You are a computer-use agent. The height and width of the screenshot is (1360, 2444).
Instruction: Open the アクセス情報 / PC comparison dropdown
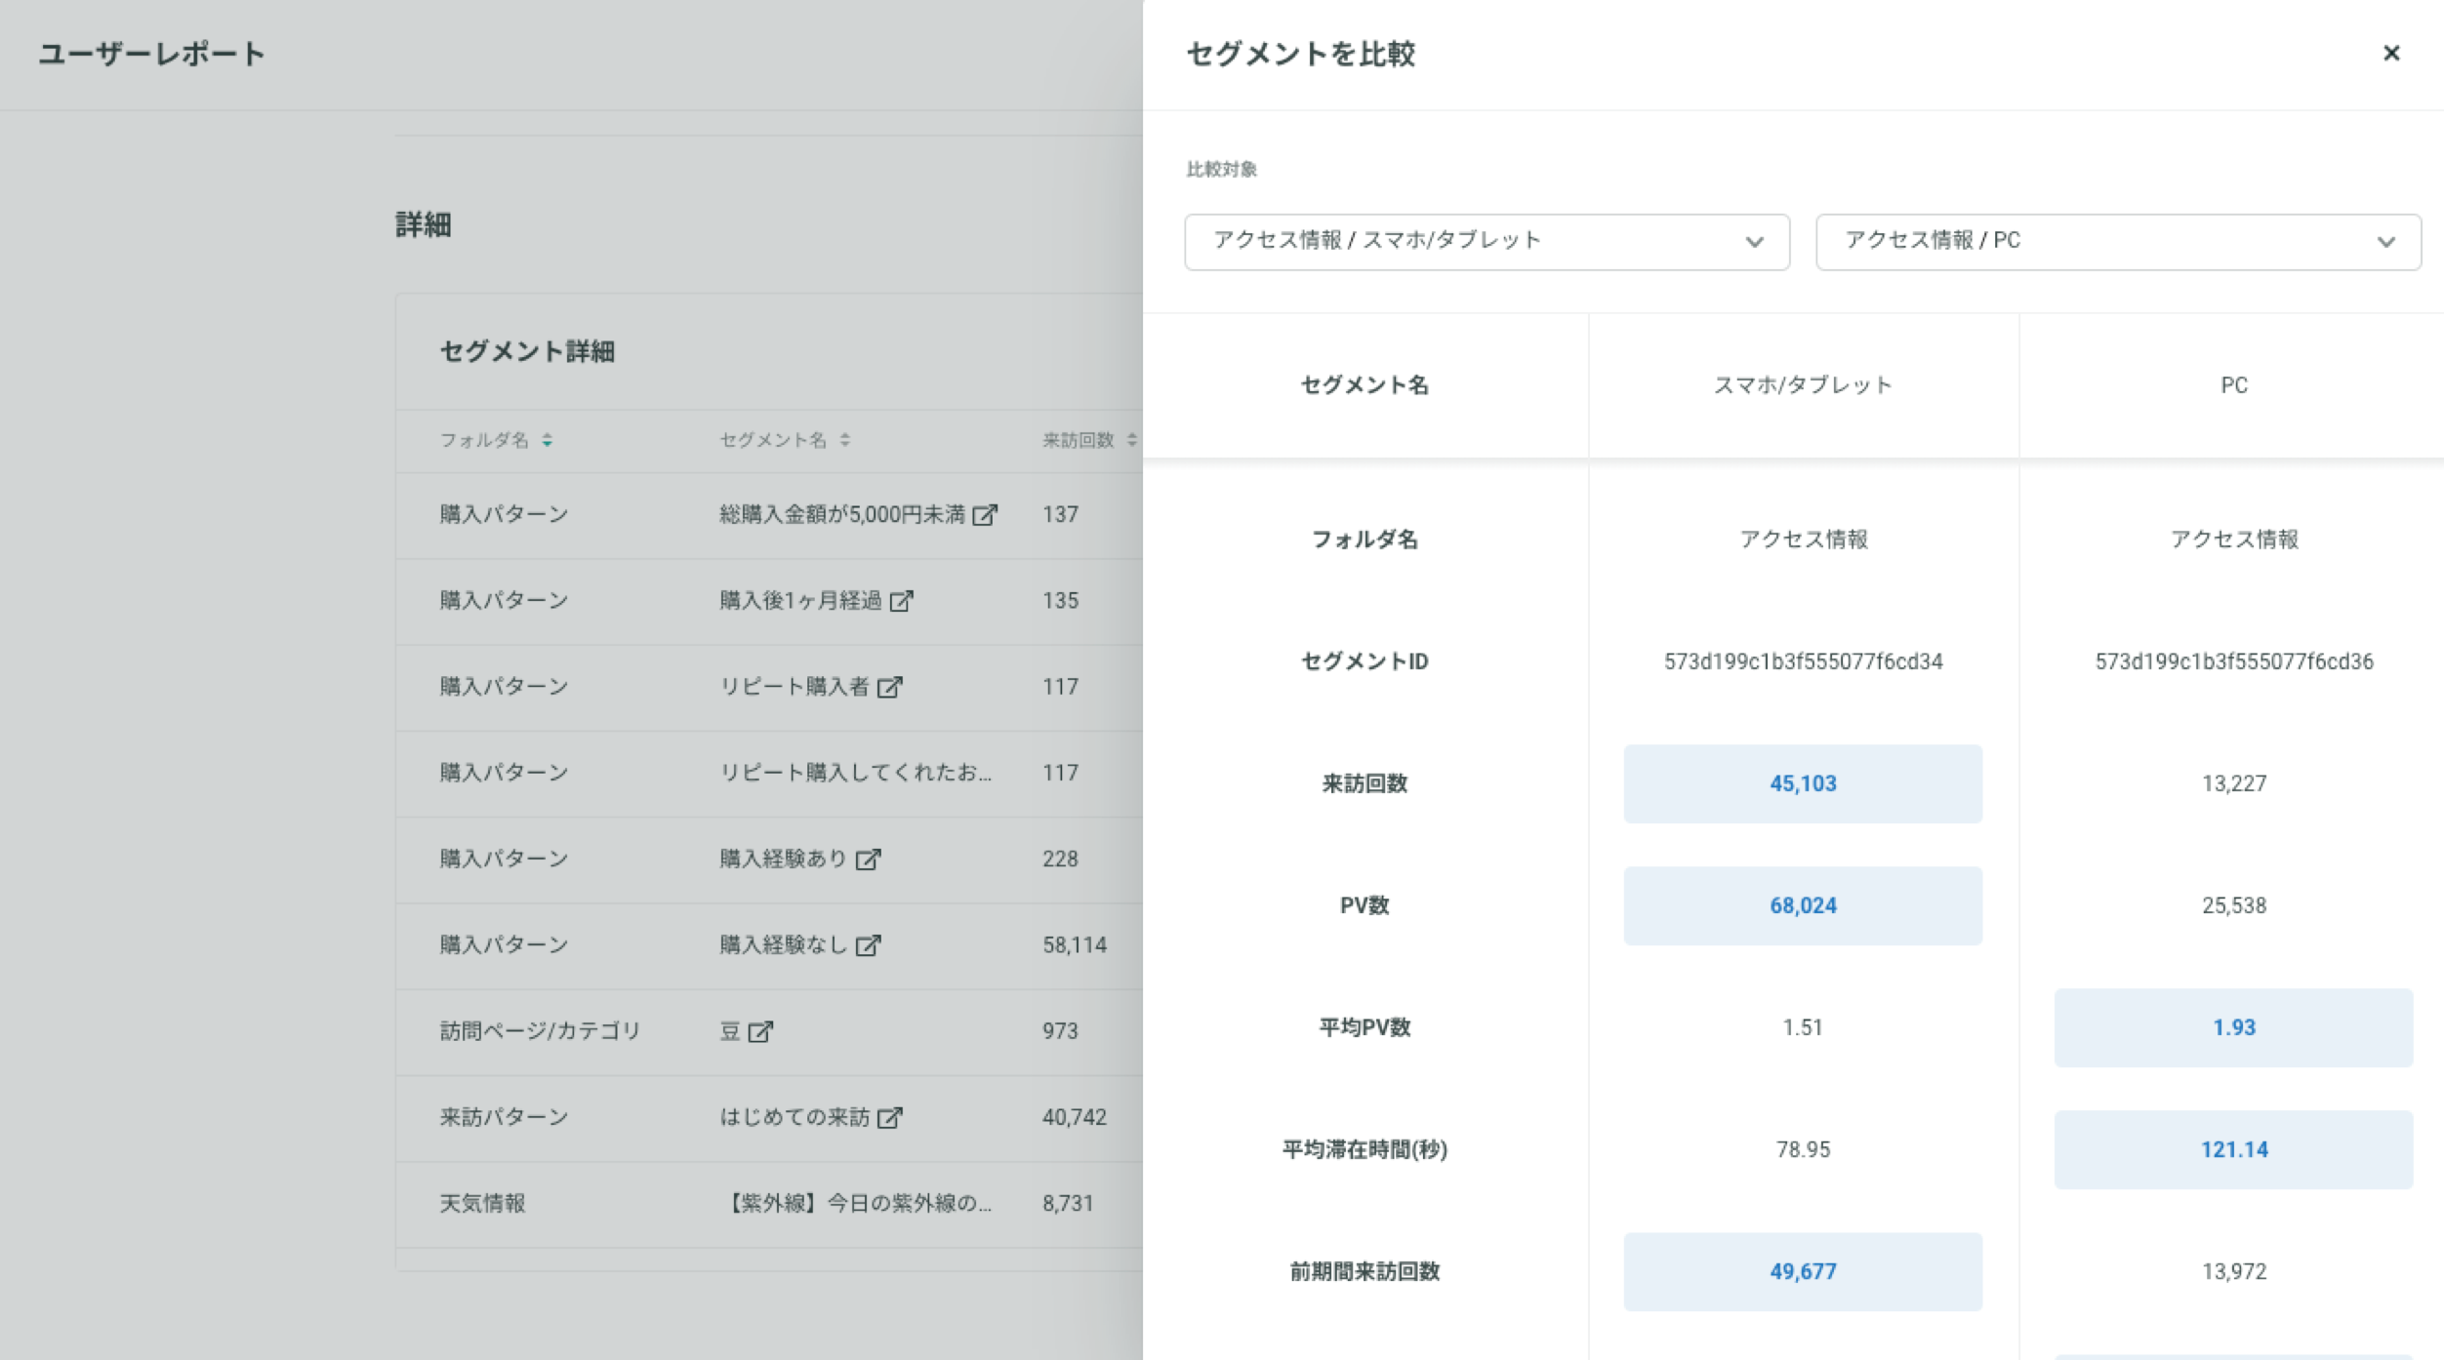[2118, 241]
